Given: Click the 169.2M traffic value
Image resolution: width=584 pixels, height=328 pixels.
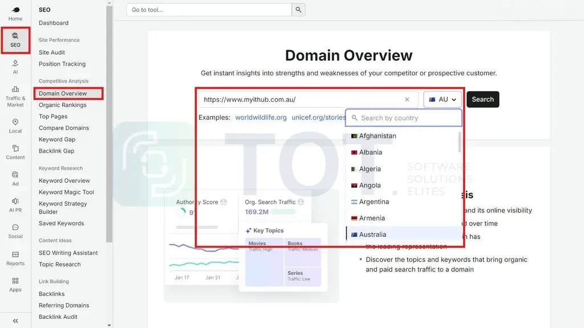Looking at the screenshot, I should 257,212.
